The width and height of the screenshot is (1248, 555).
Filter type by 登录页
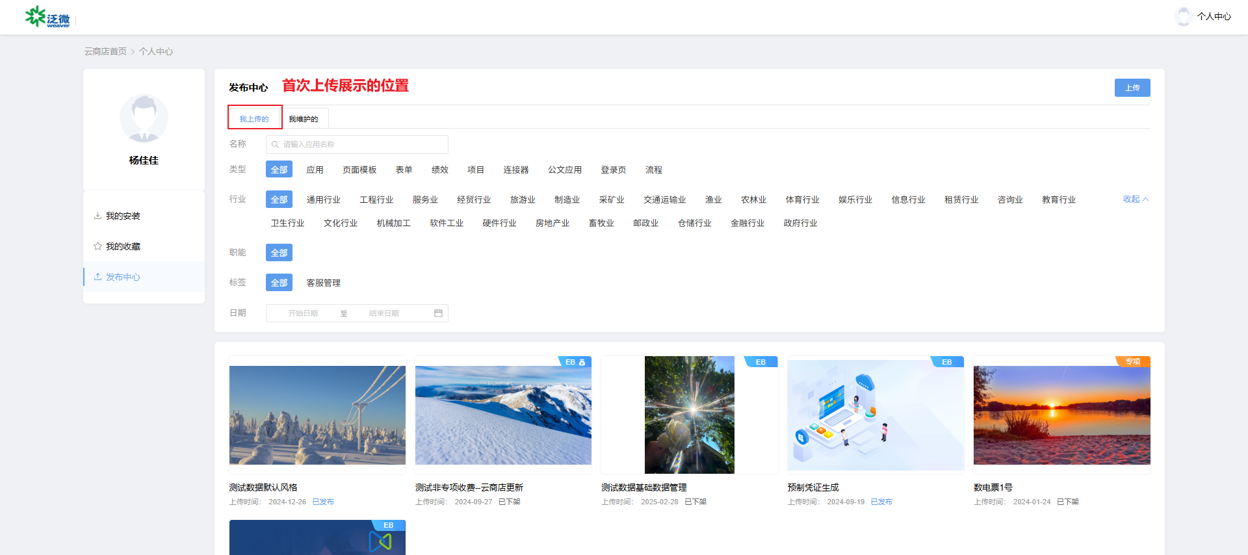tap(614, 170)
